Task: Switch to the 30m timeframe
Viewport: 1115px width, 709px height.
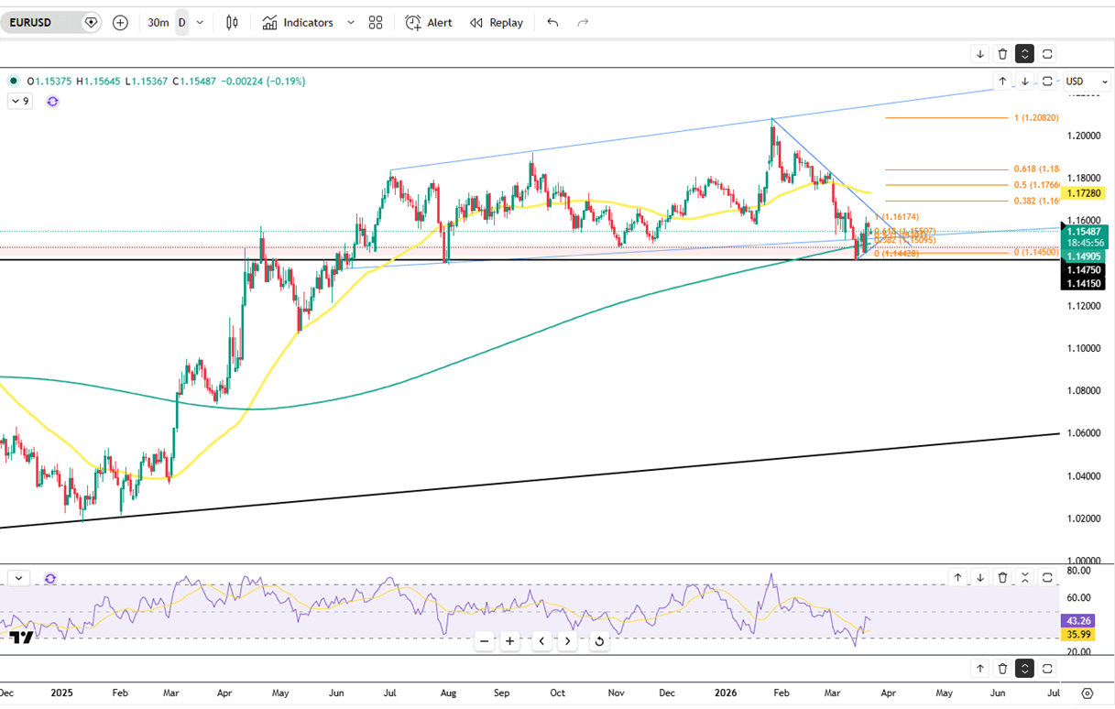Action: point(159,23)
